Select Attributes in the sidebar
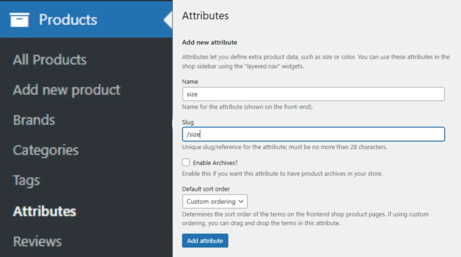Screen dimensions: 461x257 tap(45, 211)
